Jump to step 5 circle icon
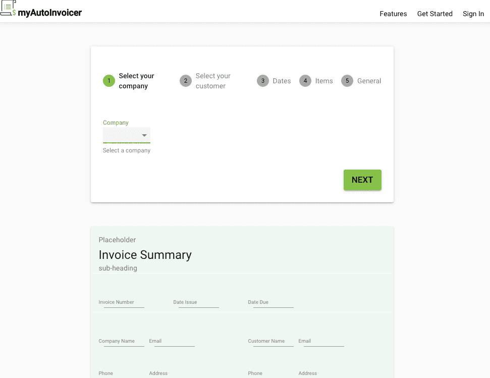 [347, 81]
